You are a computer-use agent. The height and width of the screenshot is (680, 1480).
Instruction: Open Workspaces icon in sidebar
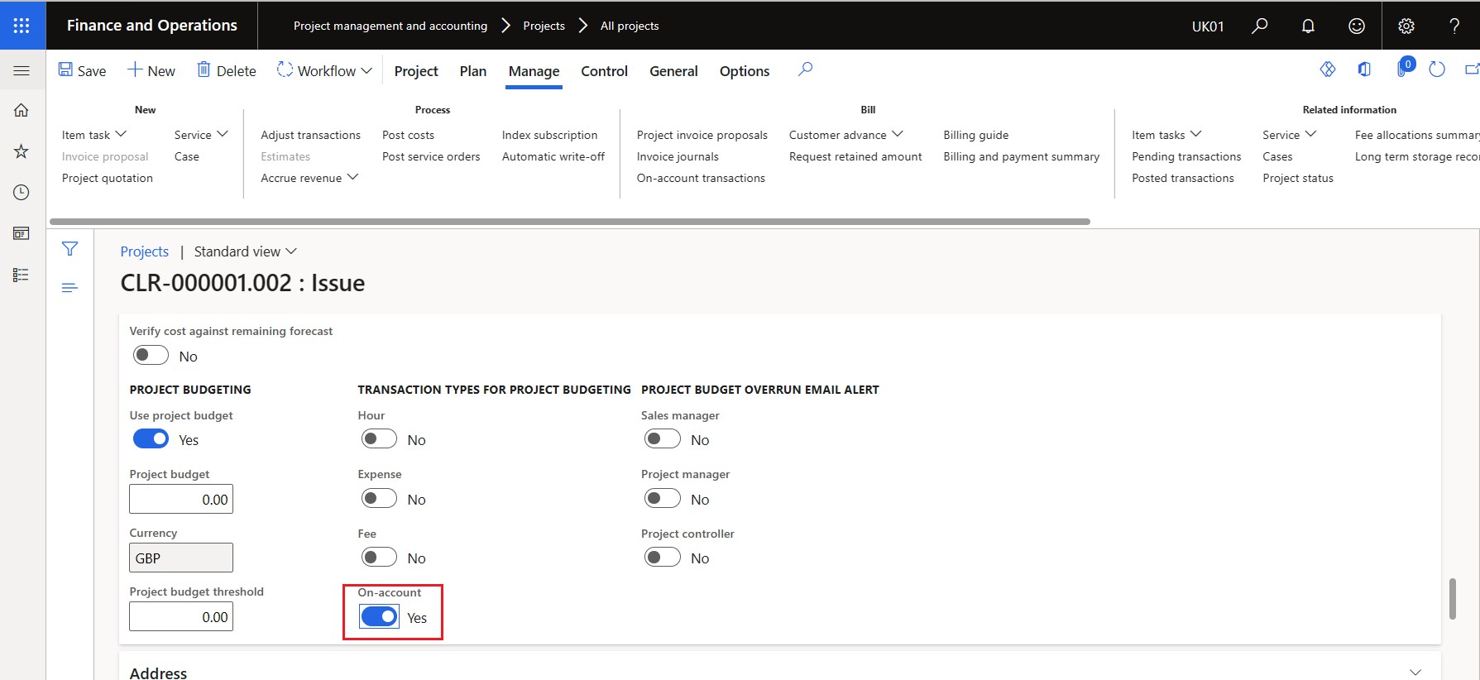click(22, 233)
